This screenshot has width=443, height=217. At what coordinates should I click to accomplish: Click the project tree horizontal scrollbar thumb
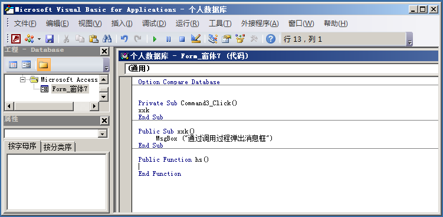tap(44, 106)
